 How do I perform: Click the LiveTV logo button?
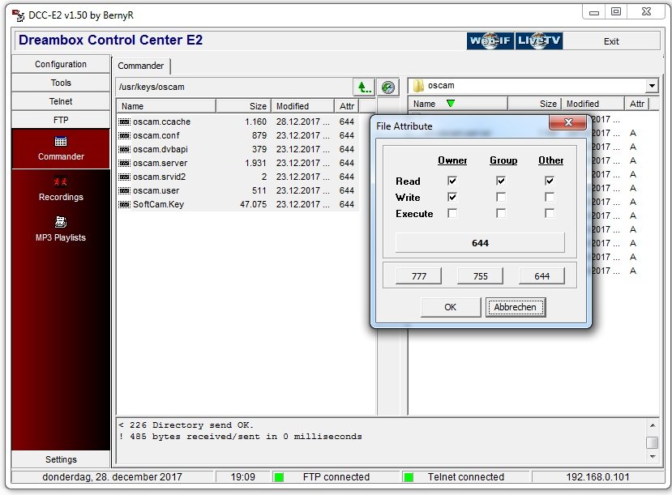point(540,41)
